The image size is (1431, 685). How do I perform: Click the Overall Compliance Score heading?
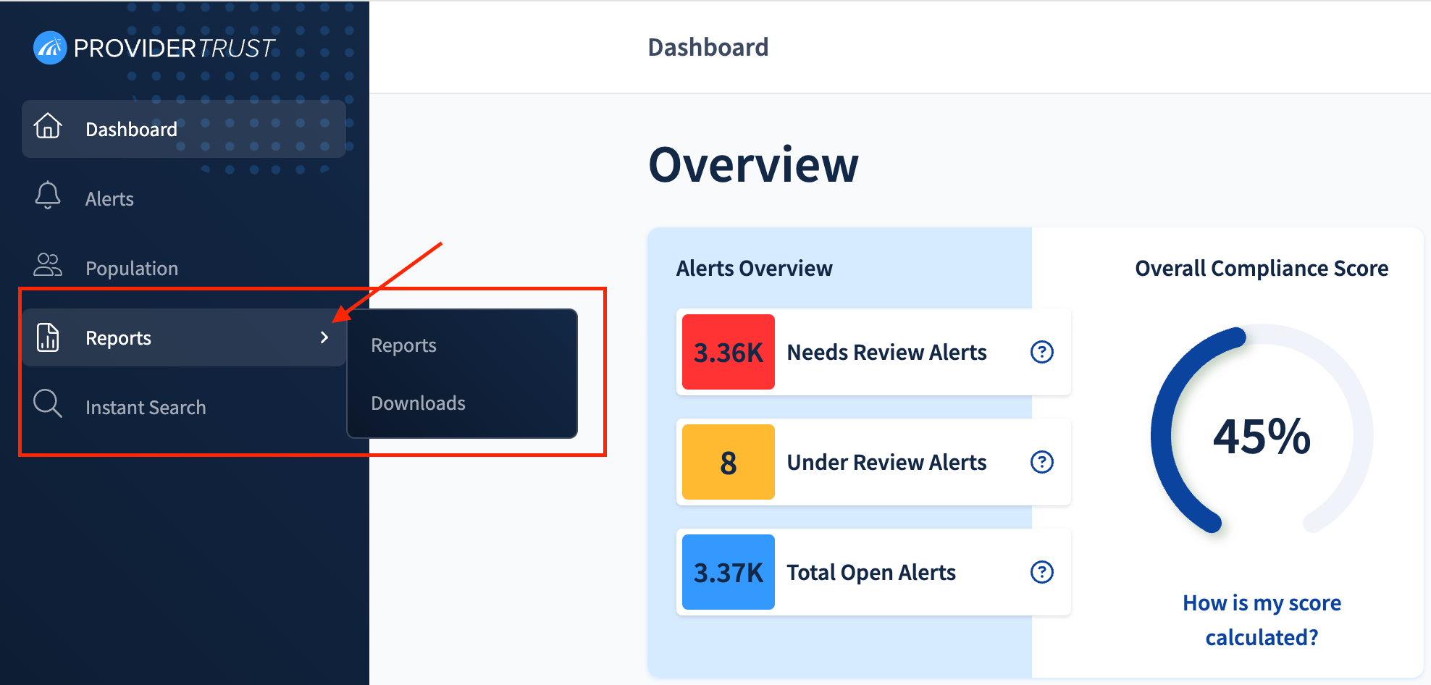pyautogui.click(x=1262, y=269)
